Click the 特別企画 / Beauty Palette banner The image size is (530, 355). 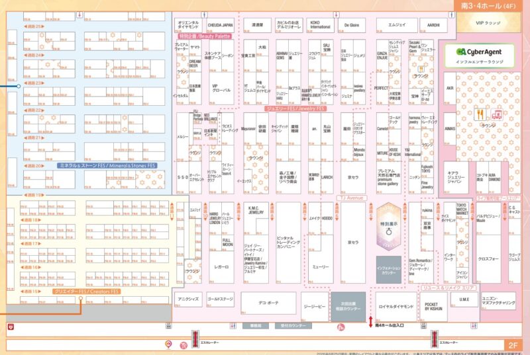tap(205, 36)
